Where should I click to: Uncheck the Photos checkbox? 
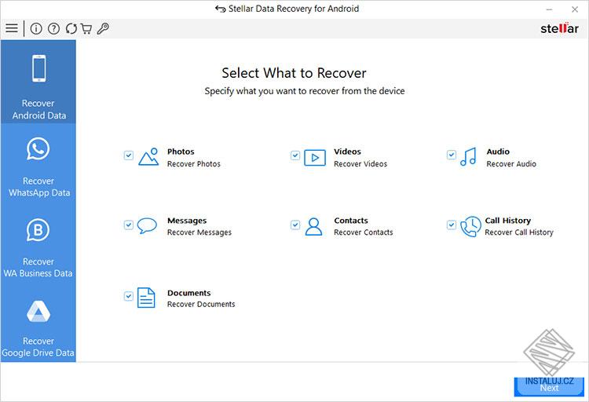click(129, 155)
